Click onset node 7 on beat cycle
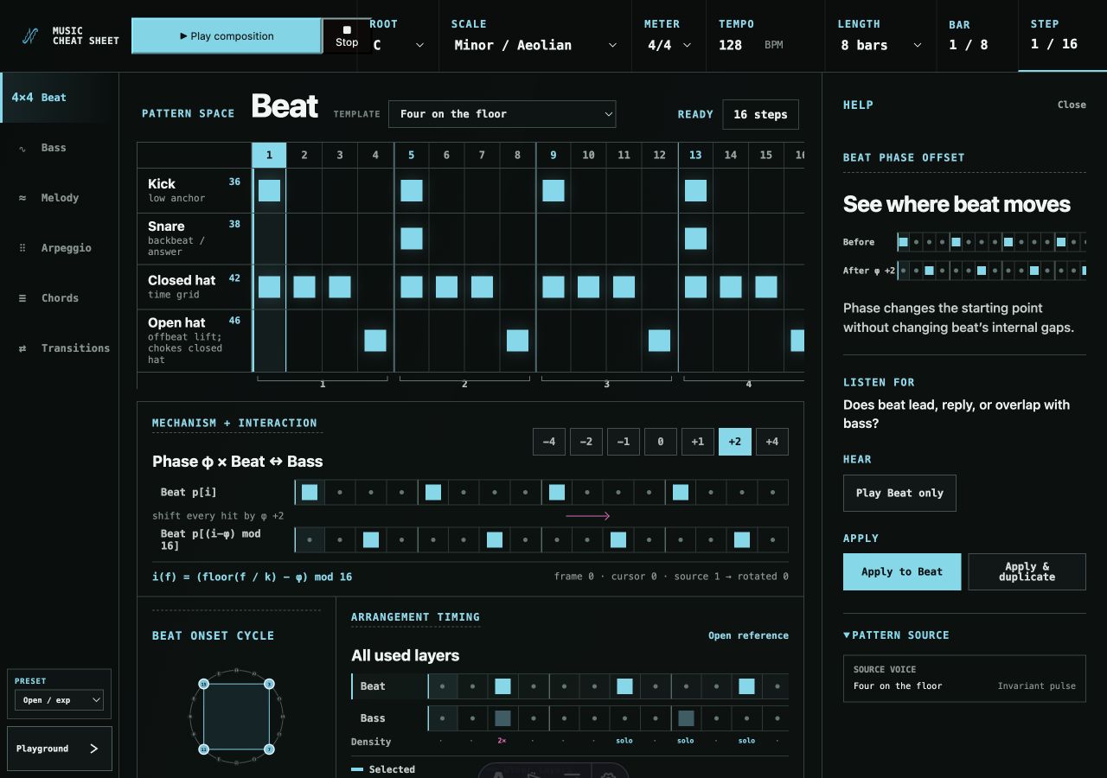Image resolution: width=1107 pixels, height=778 pixels. [269, 749]
